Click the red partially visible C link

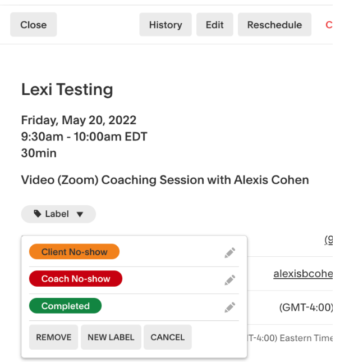coord(329,25)
